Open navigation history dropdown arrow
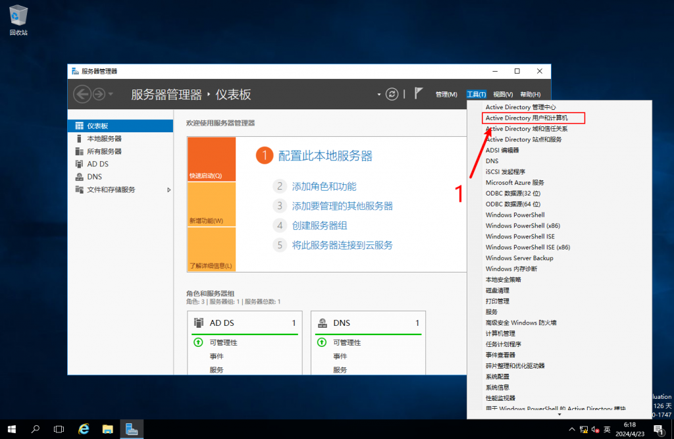 coord(111,94)
